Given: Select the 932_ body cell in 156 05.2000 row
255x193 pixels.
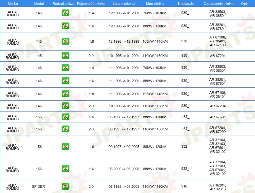Looking at the screenshot, I should click(185, 169).
